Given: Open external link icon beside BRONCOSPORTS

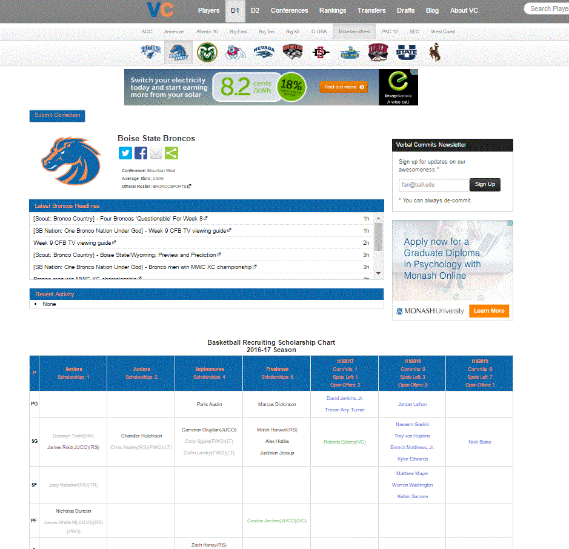Looking at the screenshot, I should pos(189,186).
